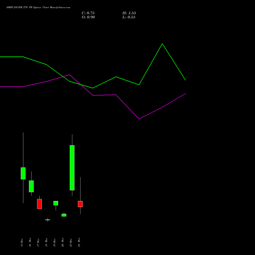
Task: Click the low value L: 0.55
Action: [129, 17]
